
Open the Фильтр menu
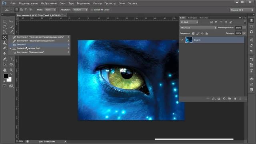pyautogui.click(x=97, y=3)
